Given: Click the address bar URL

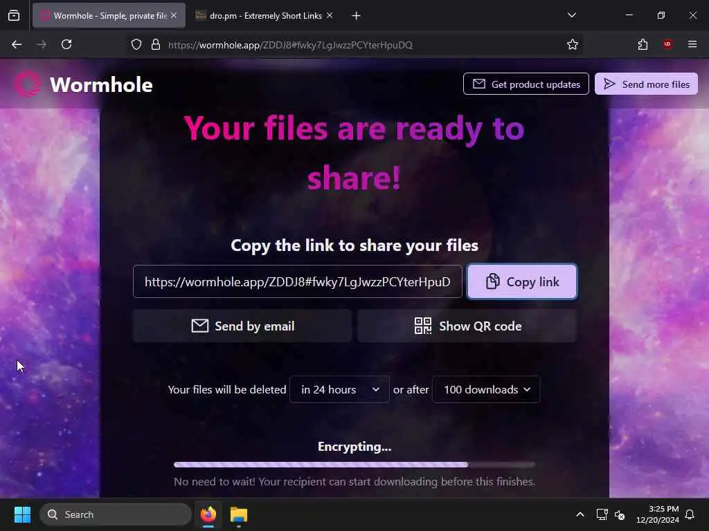Looking at the screenshot, I should [x=290, y=45].
